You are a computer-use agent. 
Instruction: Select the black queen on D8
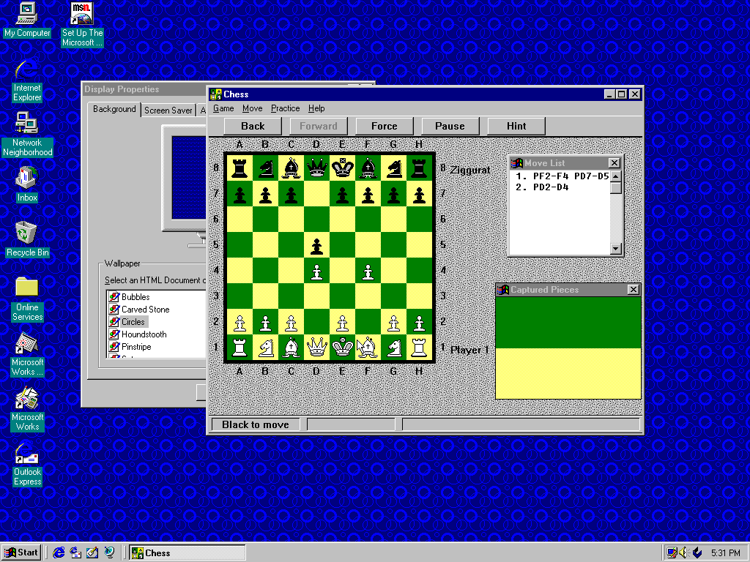pos(316,168)
